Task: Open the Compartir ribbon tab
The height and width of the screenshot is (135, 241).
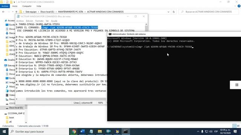Action: [x=27, y=6]
